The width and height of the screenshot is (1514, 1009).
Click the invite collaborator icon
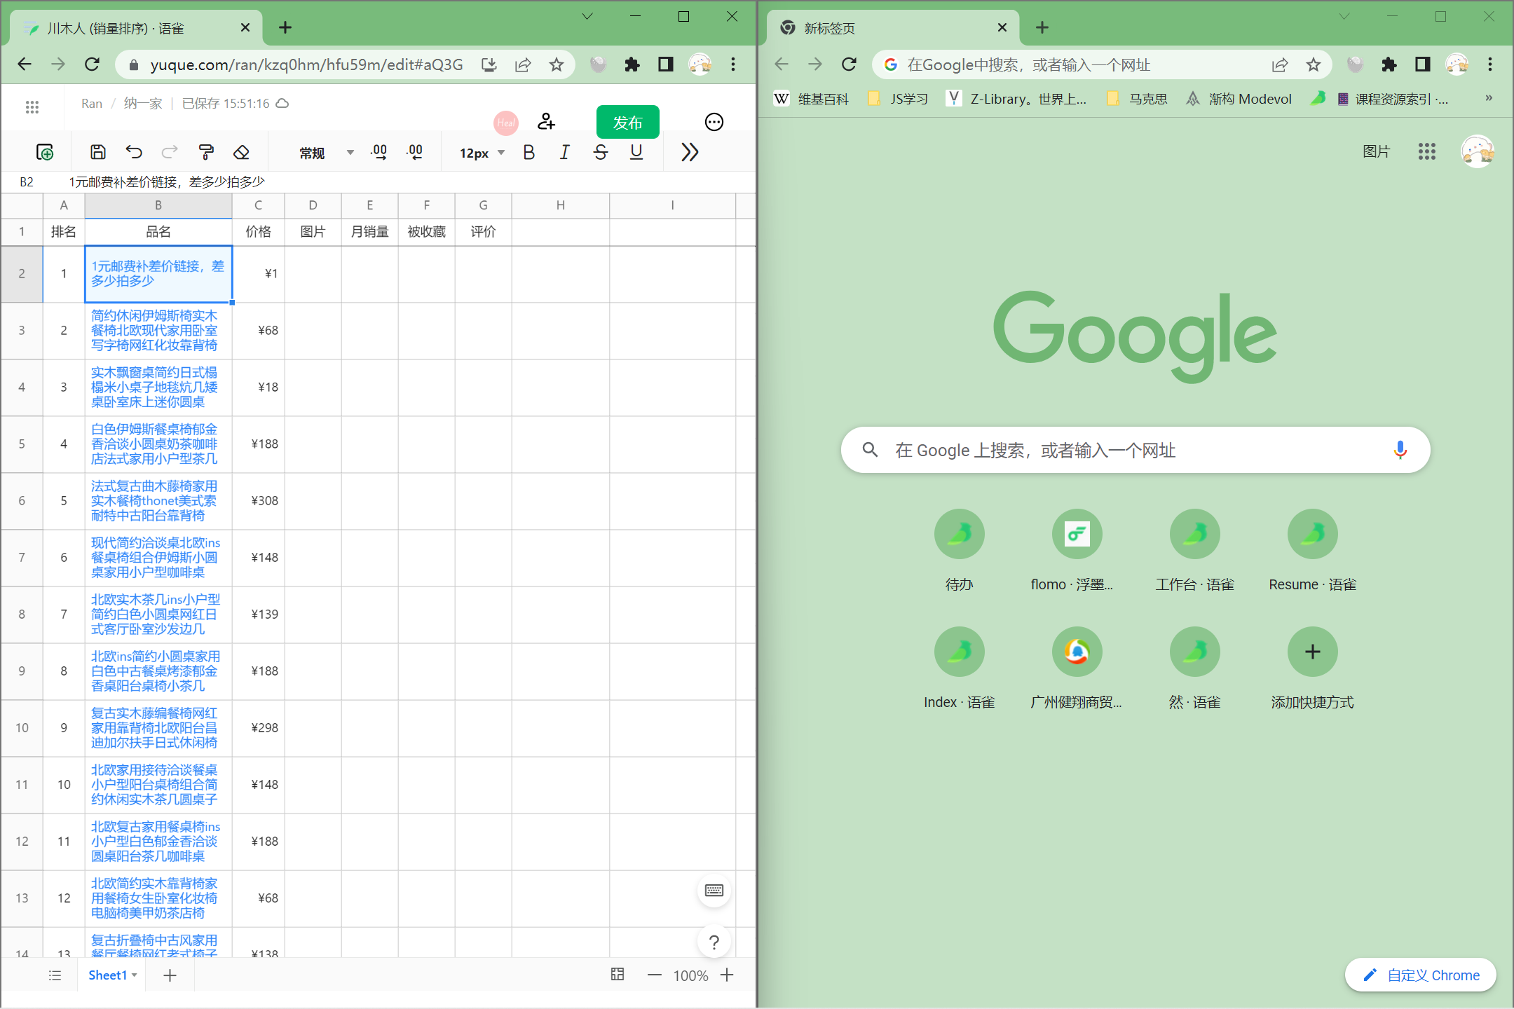[546, 122]
